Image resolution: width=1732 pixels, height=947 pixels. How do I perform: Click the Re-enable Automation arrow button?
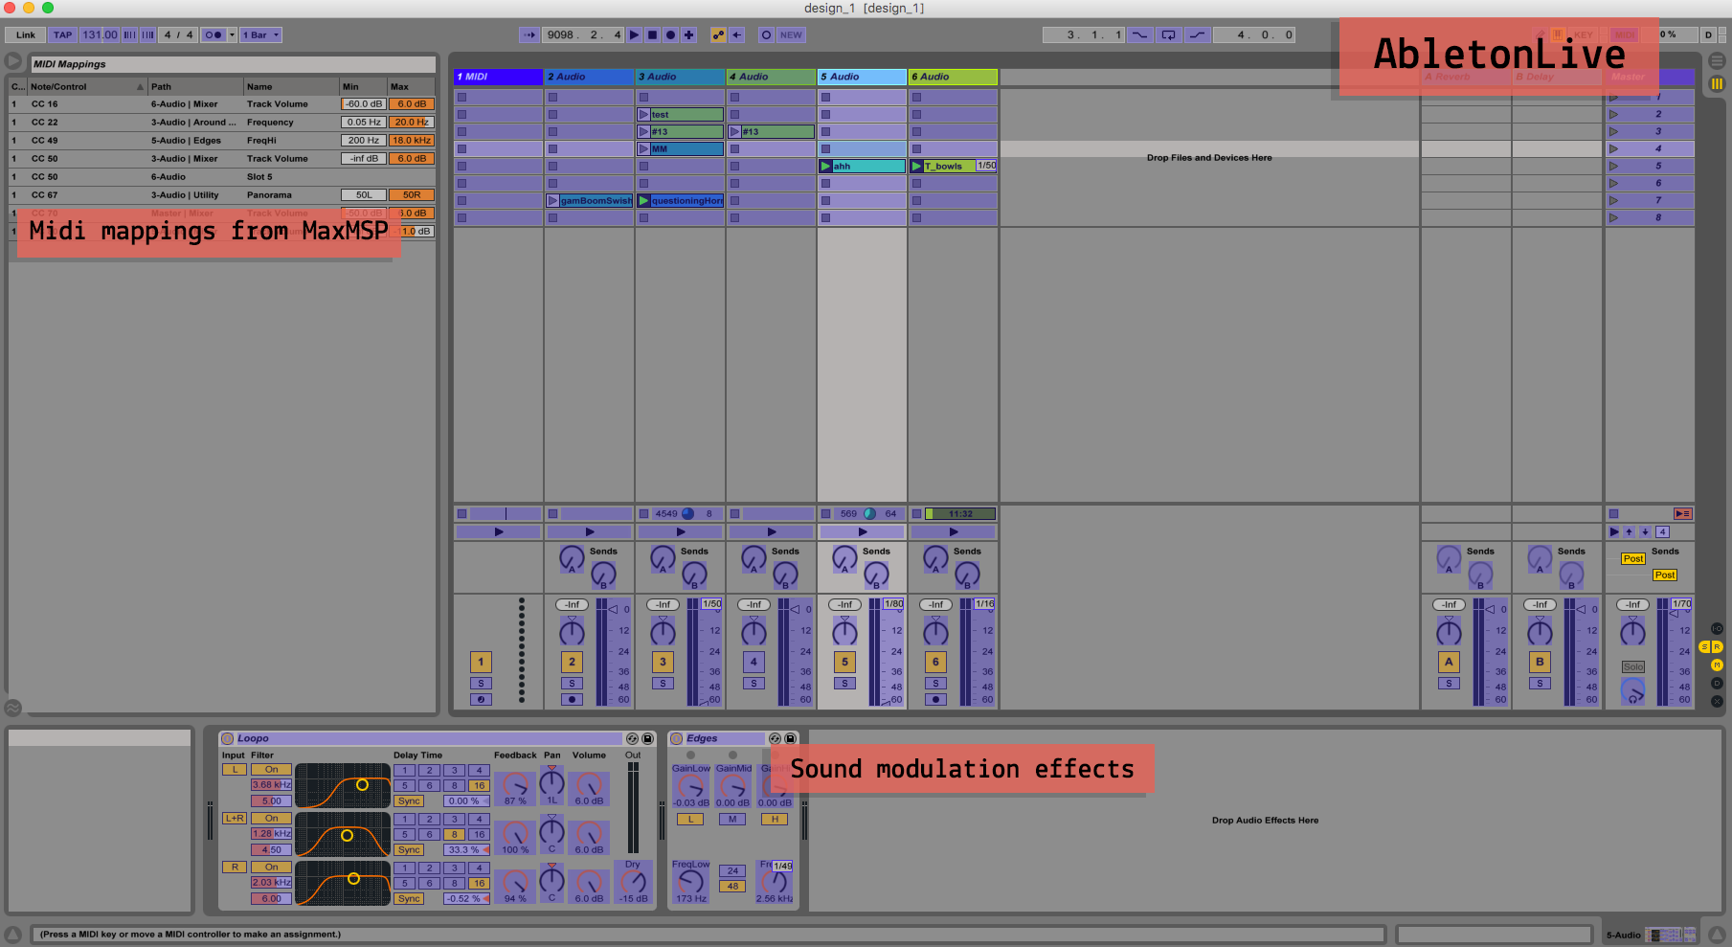click(737, 34)
